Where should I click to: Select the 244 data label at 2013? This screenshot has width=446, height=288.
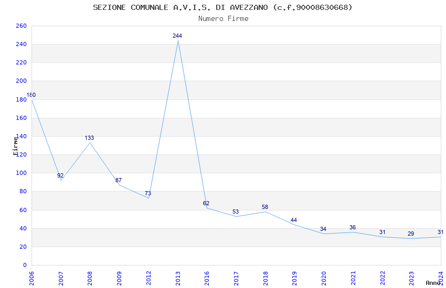pyautogui.click(x=177, y=36)
